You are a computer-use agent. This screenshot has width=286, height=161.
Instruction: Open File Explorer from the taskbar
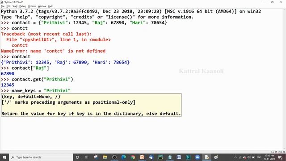click(105, 157)
